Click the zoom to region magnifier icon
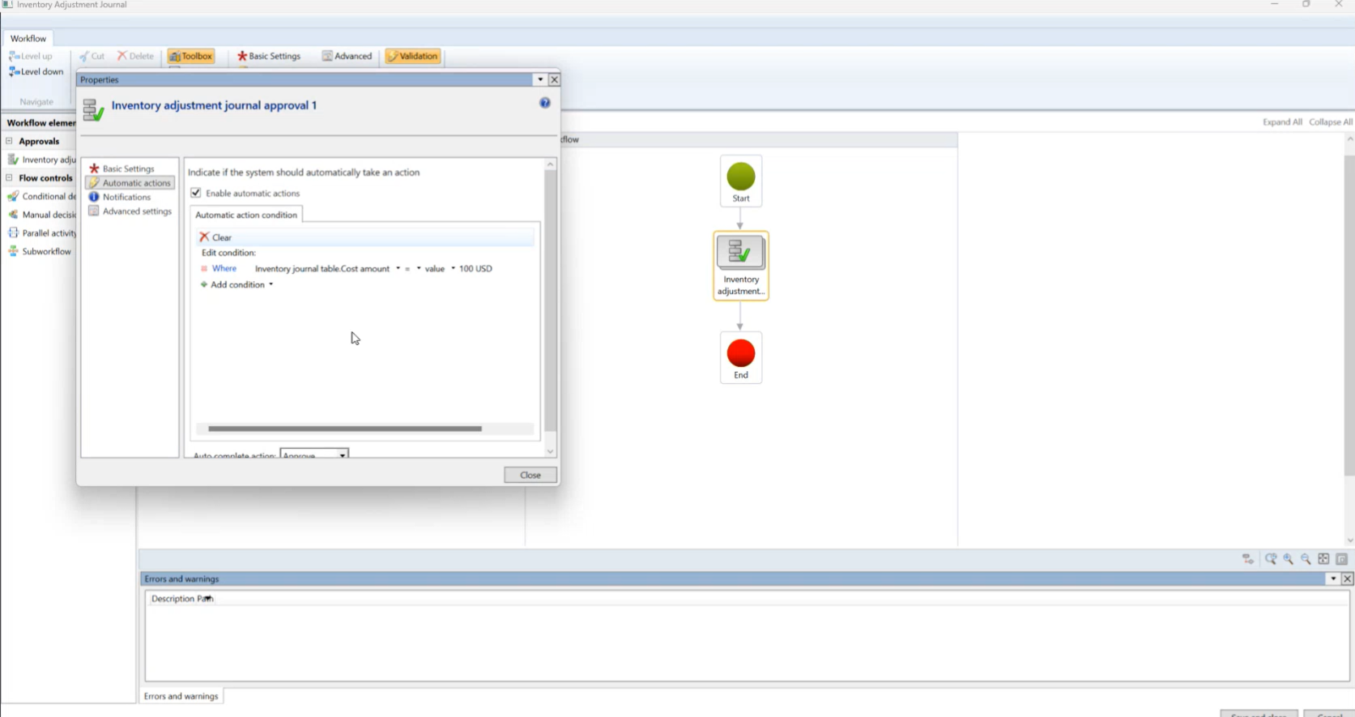This screenshot has height=717, width=1355. 1271,559
